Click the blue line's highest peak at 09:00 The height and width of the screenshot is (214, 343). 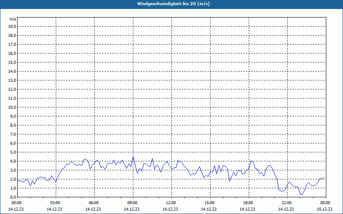click(133, 157)
